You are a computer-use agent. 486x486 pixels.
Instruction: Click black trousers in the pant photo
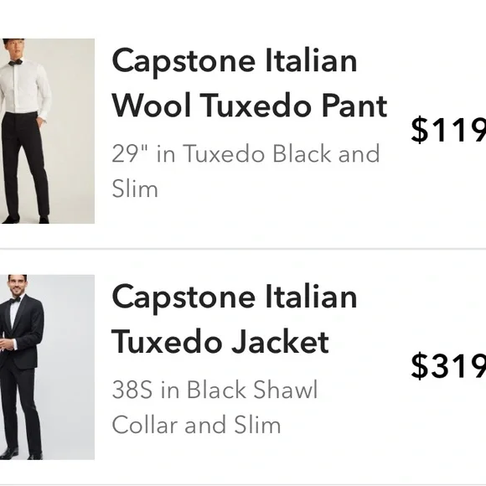pos(25,166)
